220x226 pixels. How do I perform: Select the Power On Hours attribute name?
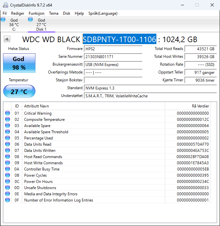click(38, 182)
